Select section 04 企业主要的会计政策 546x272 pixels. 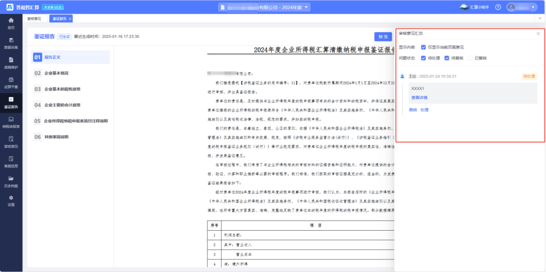click(71, 105)
